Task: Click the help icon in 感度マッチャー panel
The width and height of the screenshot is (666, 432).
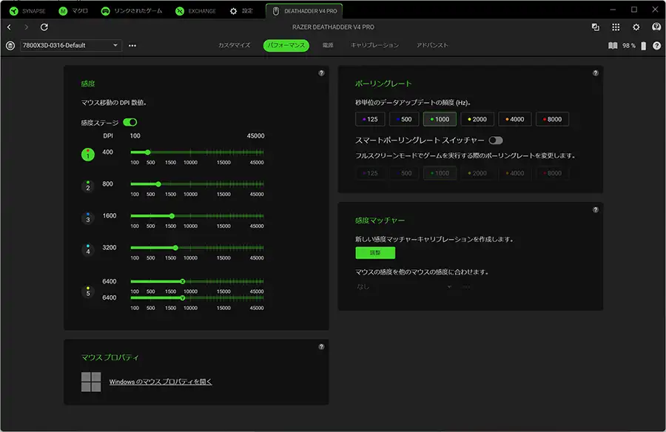Action: click(596, 210)
